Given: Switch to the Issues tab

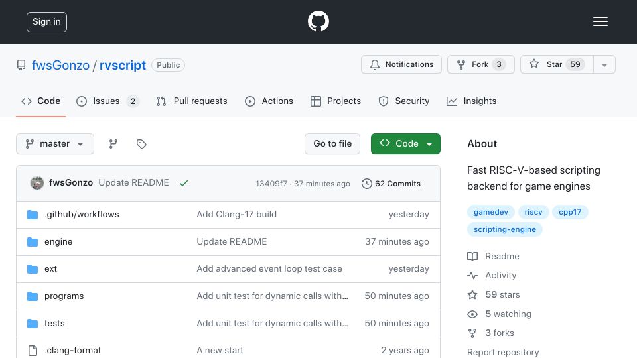Looking at the screenshot, I should pyautogui.click(x=107, y=101).
